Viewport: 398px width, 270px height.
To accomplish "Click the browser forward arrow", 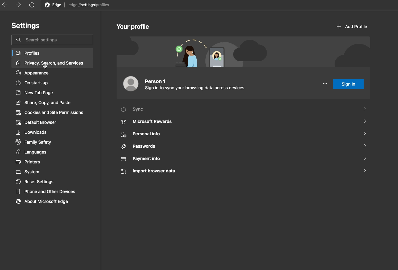I will (18, 5).
